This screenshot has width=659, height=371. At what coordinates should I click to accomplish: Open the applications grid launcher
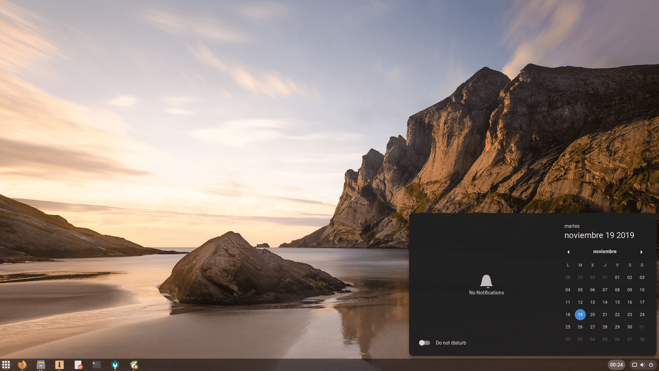tap(6, 364)
